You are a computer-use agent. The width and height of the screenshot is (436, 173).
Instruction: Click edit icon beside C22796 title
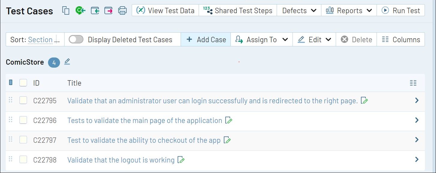click(x=229, y=120)
